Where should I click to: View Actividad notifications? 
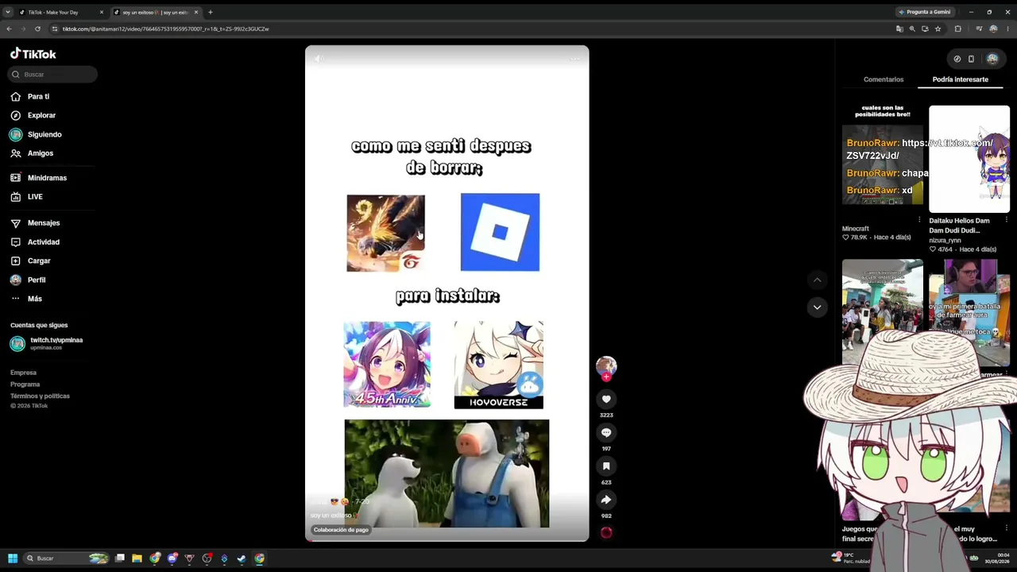(44, 242)
